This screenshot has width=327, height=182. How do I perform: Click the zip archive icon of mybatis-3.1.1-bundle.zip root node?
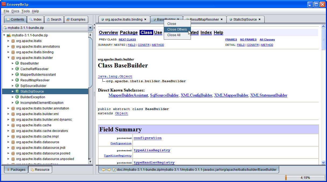9,35
